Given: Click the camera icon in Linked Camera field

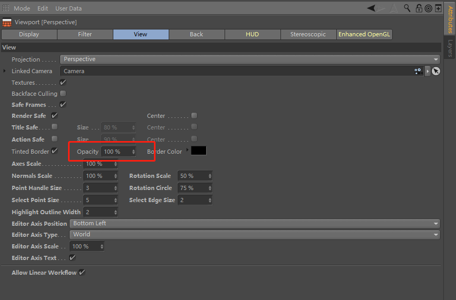Looking at the screenshot, I should (418, 71).
